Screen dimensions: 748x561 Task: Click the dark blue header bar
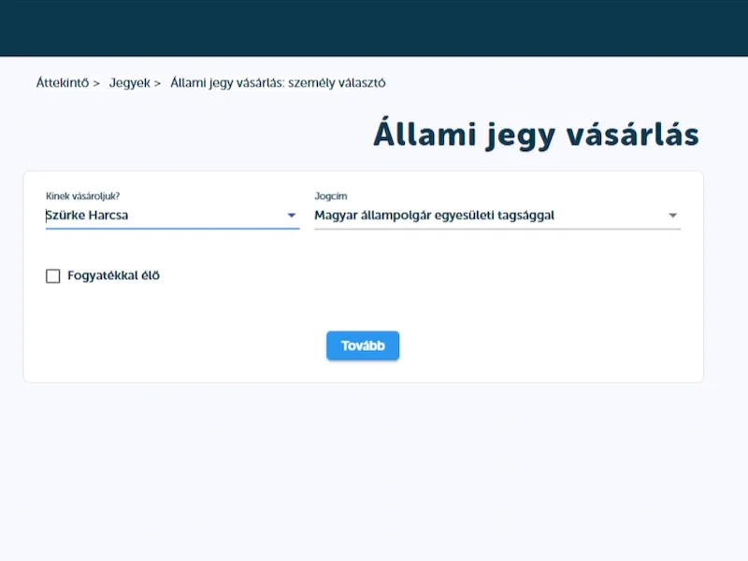coord(374,28)
